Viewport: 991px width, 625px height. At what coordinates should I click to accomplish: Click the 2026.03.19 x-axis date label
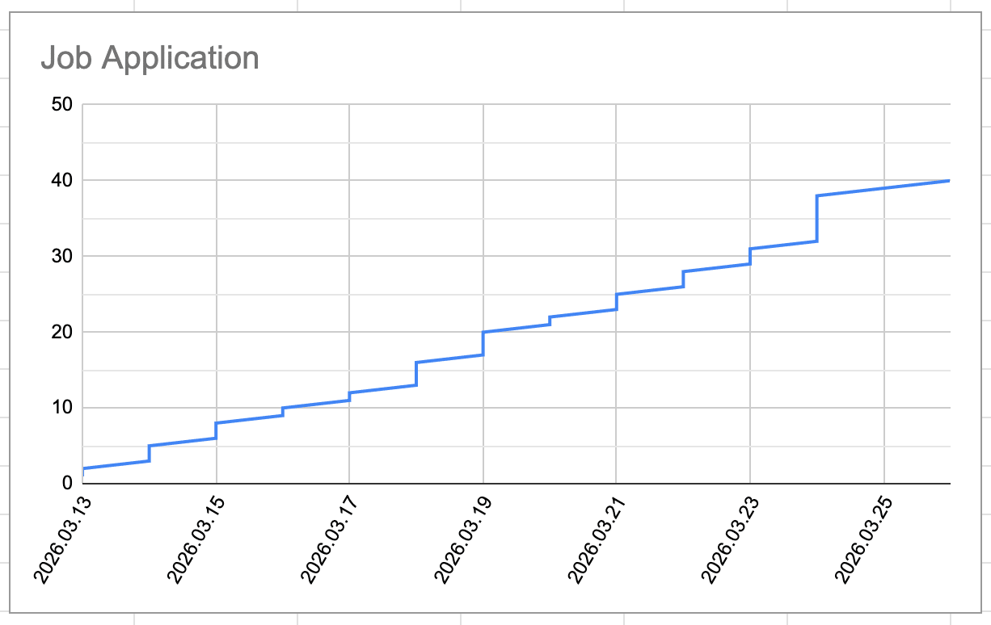(x=463, y=539)
